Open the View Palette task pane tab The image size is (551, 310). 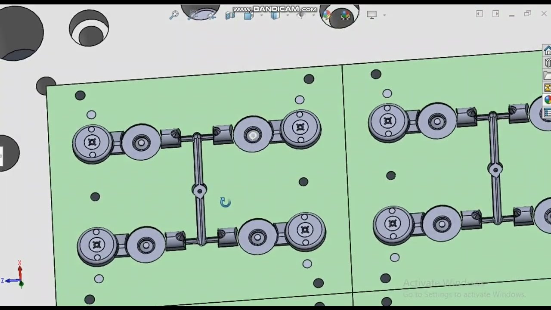[548, 88]
